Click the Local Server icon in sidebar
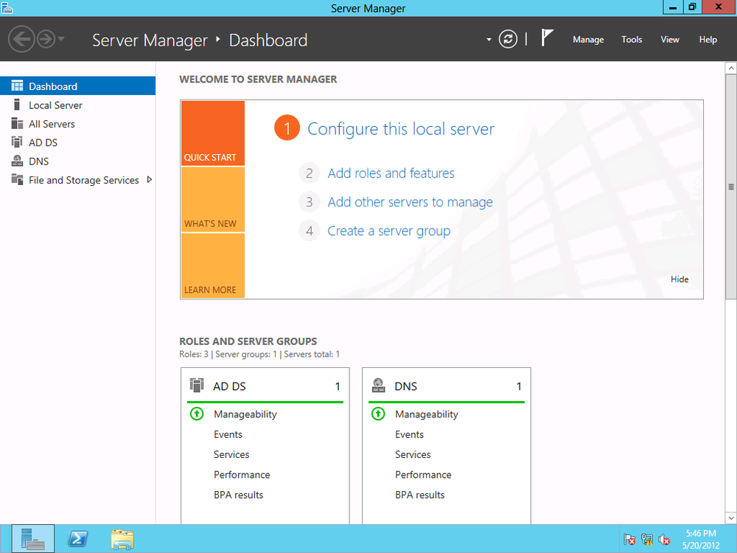 click(17, 105)
